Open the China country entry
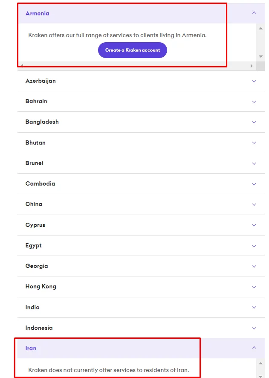 pyautogui.click(x=34, y=204)
